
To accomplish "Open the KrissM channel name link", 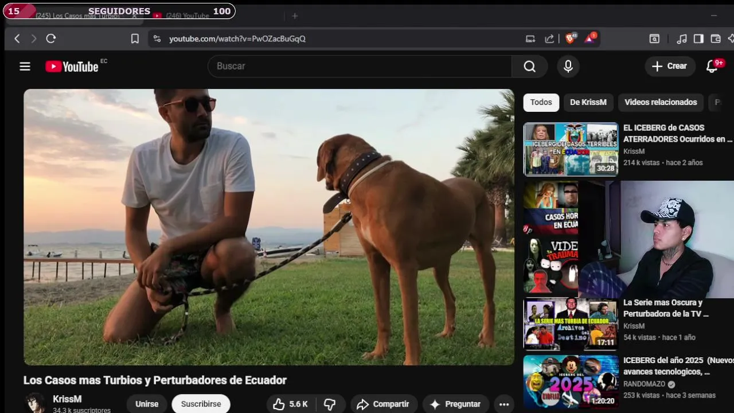I will tap(67, 399).
